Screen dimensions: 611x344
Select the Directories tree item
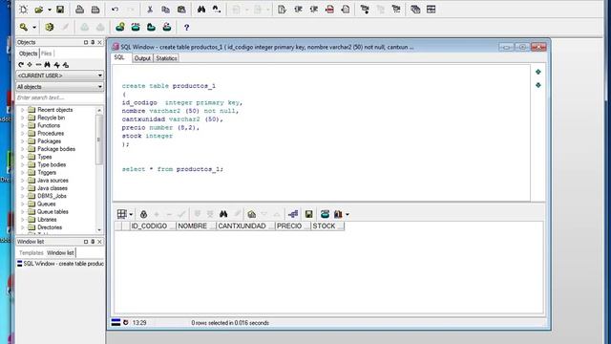coord(50,227)
